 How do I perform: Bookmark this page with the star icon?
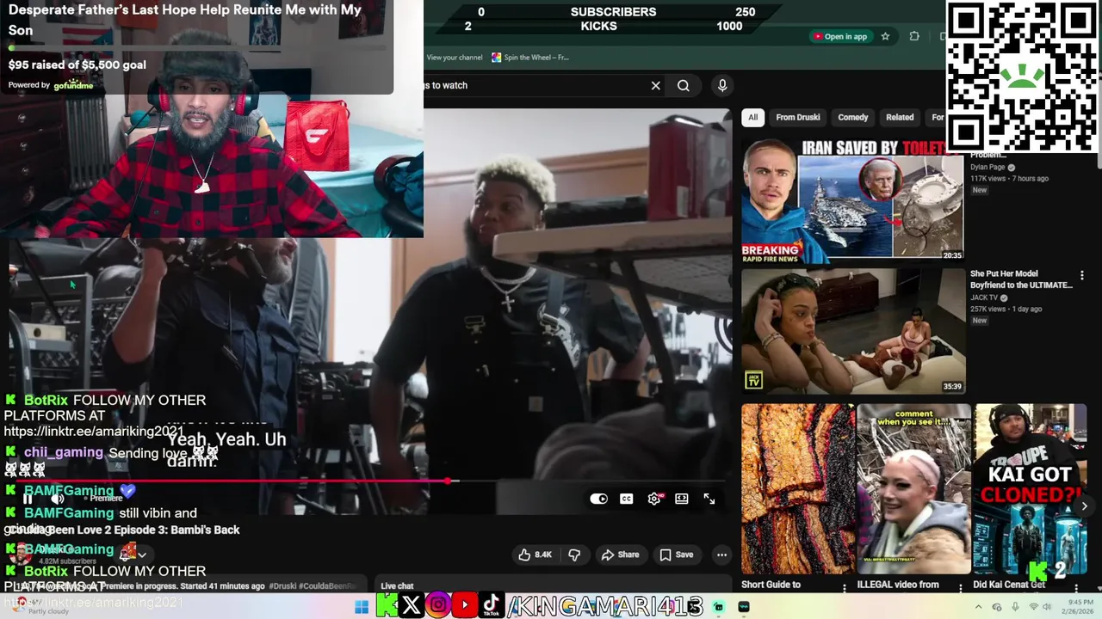click(x=885, y=36)
